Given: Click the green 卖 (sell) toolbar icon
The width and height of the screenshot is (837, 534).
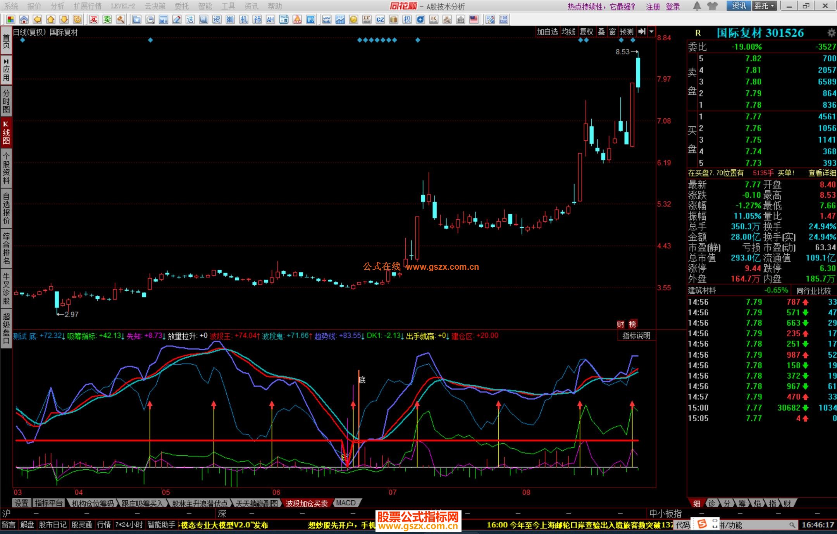Looking at the screenshot, I should [x=107, y=19].
